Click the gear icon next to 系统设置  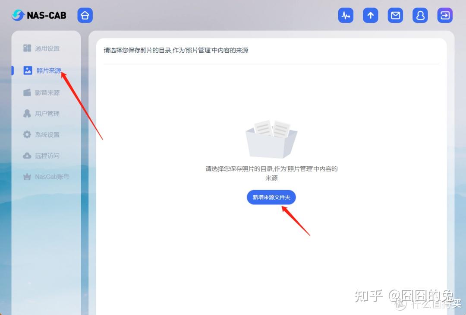(x=27, y=134)
